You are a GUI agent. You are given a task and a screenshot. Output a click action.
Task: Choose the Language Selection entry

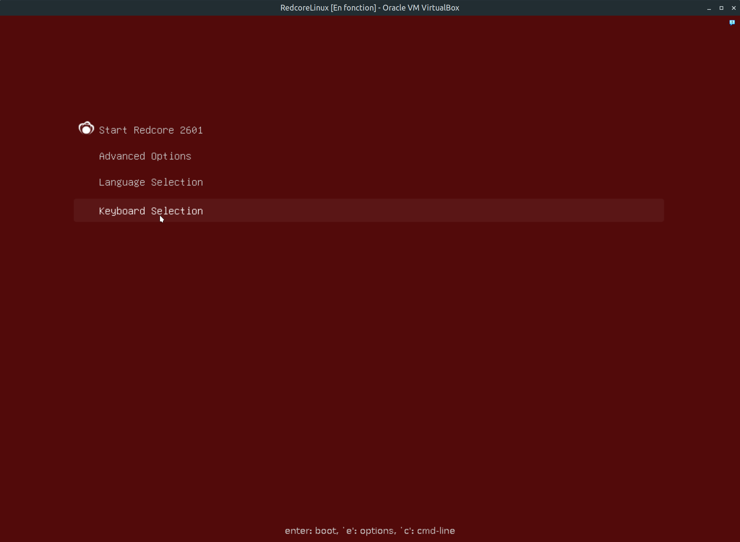(151, 182)
